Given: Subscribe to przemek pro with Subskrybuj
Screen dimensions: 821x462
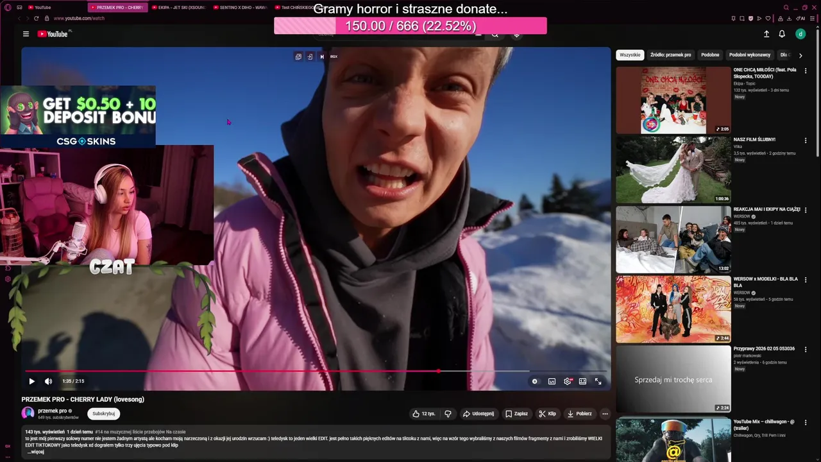Looking at the screenshot, I should (x=103, y=414).
